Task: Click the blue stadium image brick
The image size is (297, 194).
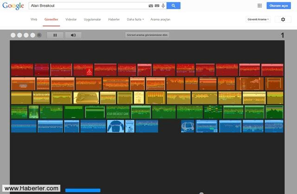Action: coord(187,126)
